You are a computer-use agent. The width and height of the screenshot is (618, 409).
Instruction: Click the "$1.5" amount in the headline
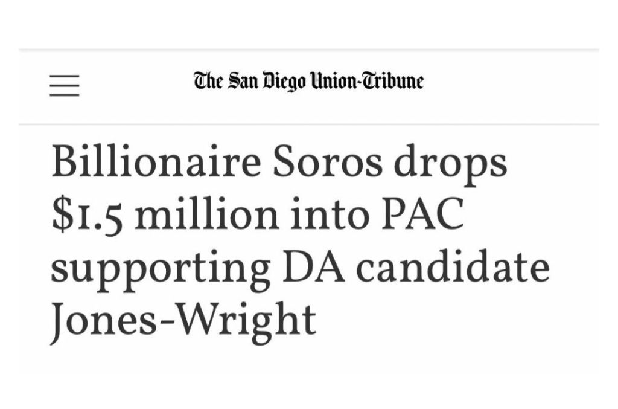point(88,216)
